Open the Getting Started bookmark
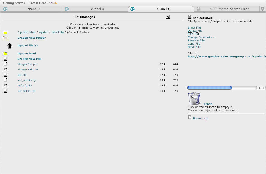This screenshot has width=266, height=174. (x=14, y=3)
